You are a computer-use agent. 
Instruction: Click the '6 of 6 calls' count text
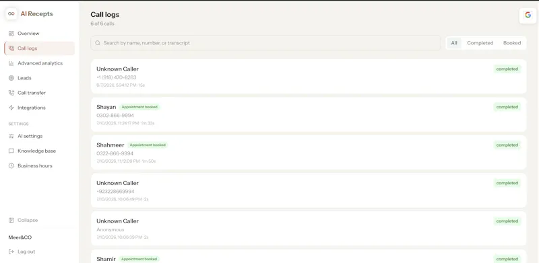pos(102,24)
